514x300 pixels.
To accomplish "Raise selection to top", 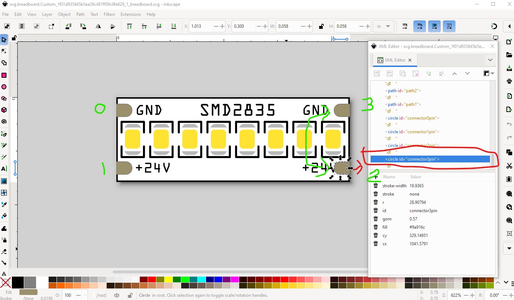I will click(x=129, y=26).
